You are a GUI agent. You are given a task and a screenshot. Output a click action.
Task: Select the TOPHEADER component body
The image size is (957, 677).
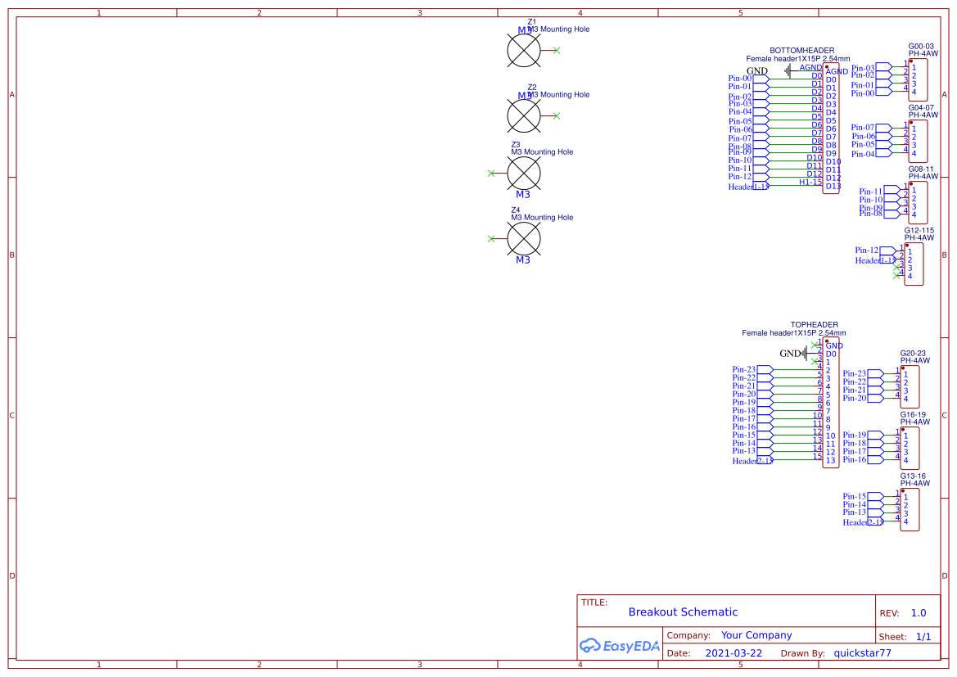pyautogui.click(x=831, y=403)
